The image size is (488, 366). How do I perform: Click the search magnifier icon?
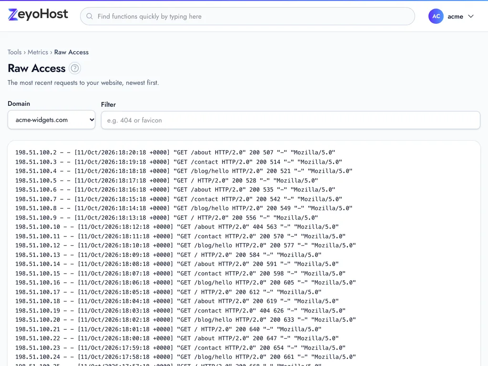[x=90, y=16]
